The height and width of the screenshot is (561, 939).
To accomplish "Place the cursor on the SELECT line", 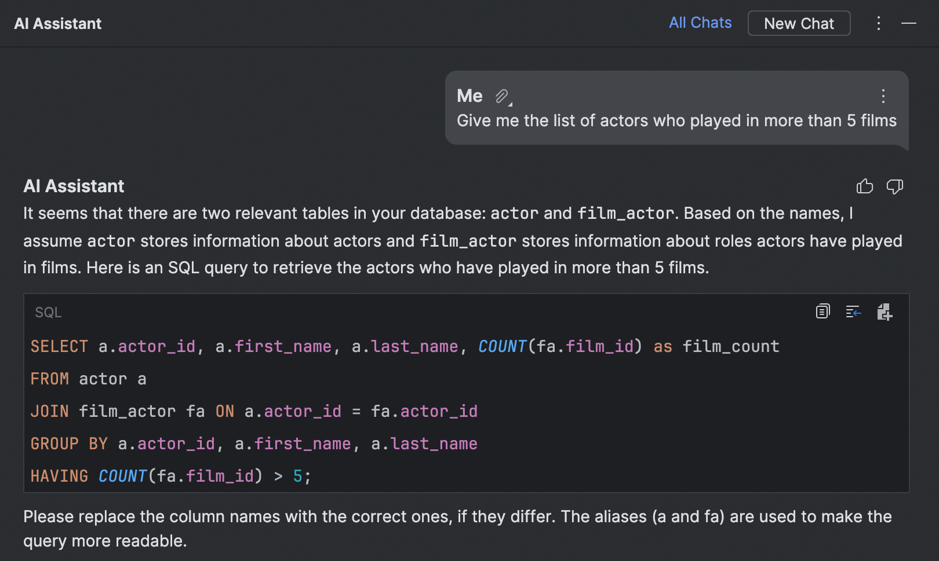I will [404, 346].
